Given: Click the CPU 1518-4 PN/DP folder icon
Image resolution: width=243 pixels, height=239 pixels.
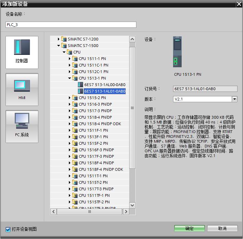Looking at the screenshot, I should (75, 117).
